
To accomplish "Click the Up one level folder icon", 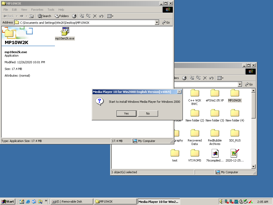I will point(31,16).
